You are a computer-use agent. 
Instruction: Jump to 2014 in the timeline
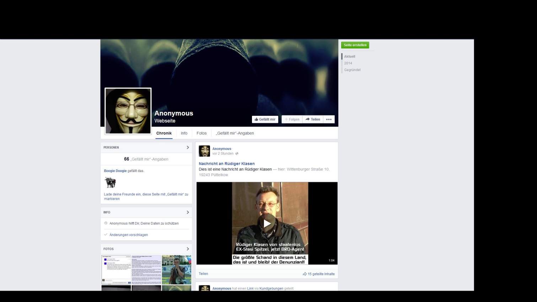tap(348, 63)
